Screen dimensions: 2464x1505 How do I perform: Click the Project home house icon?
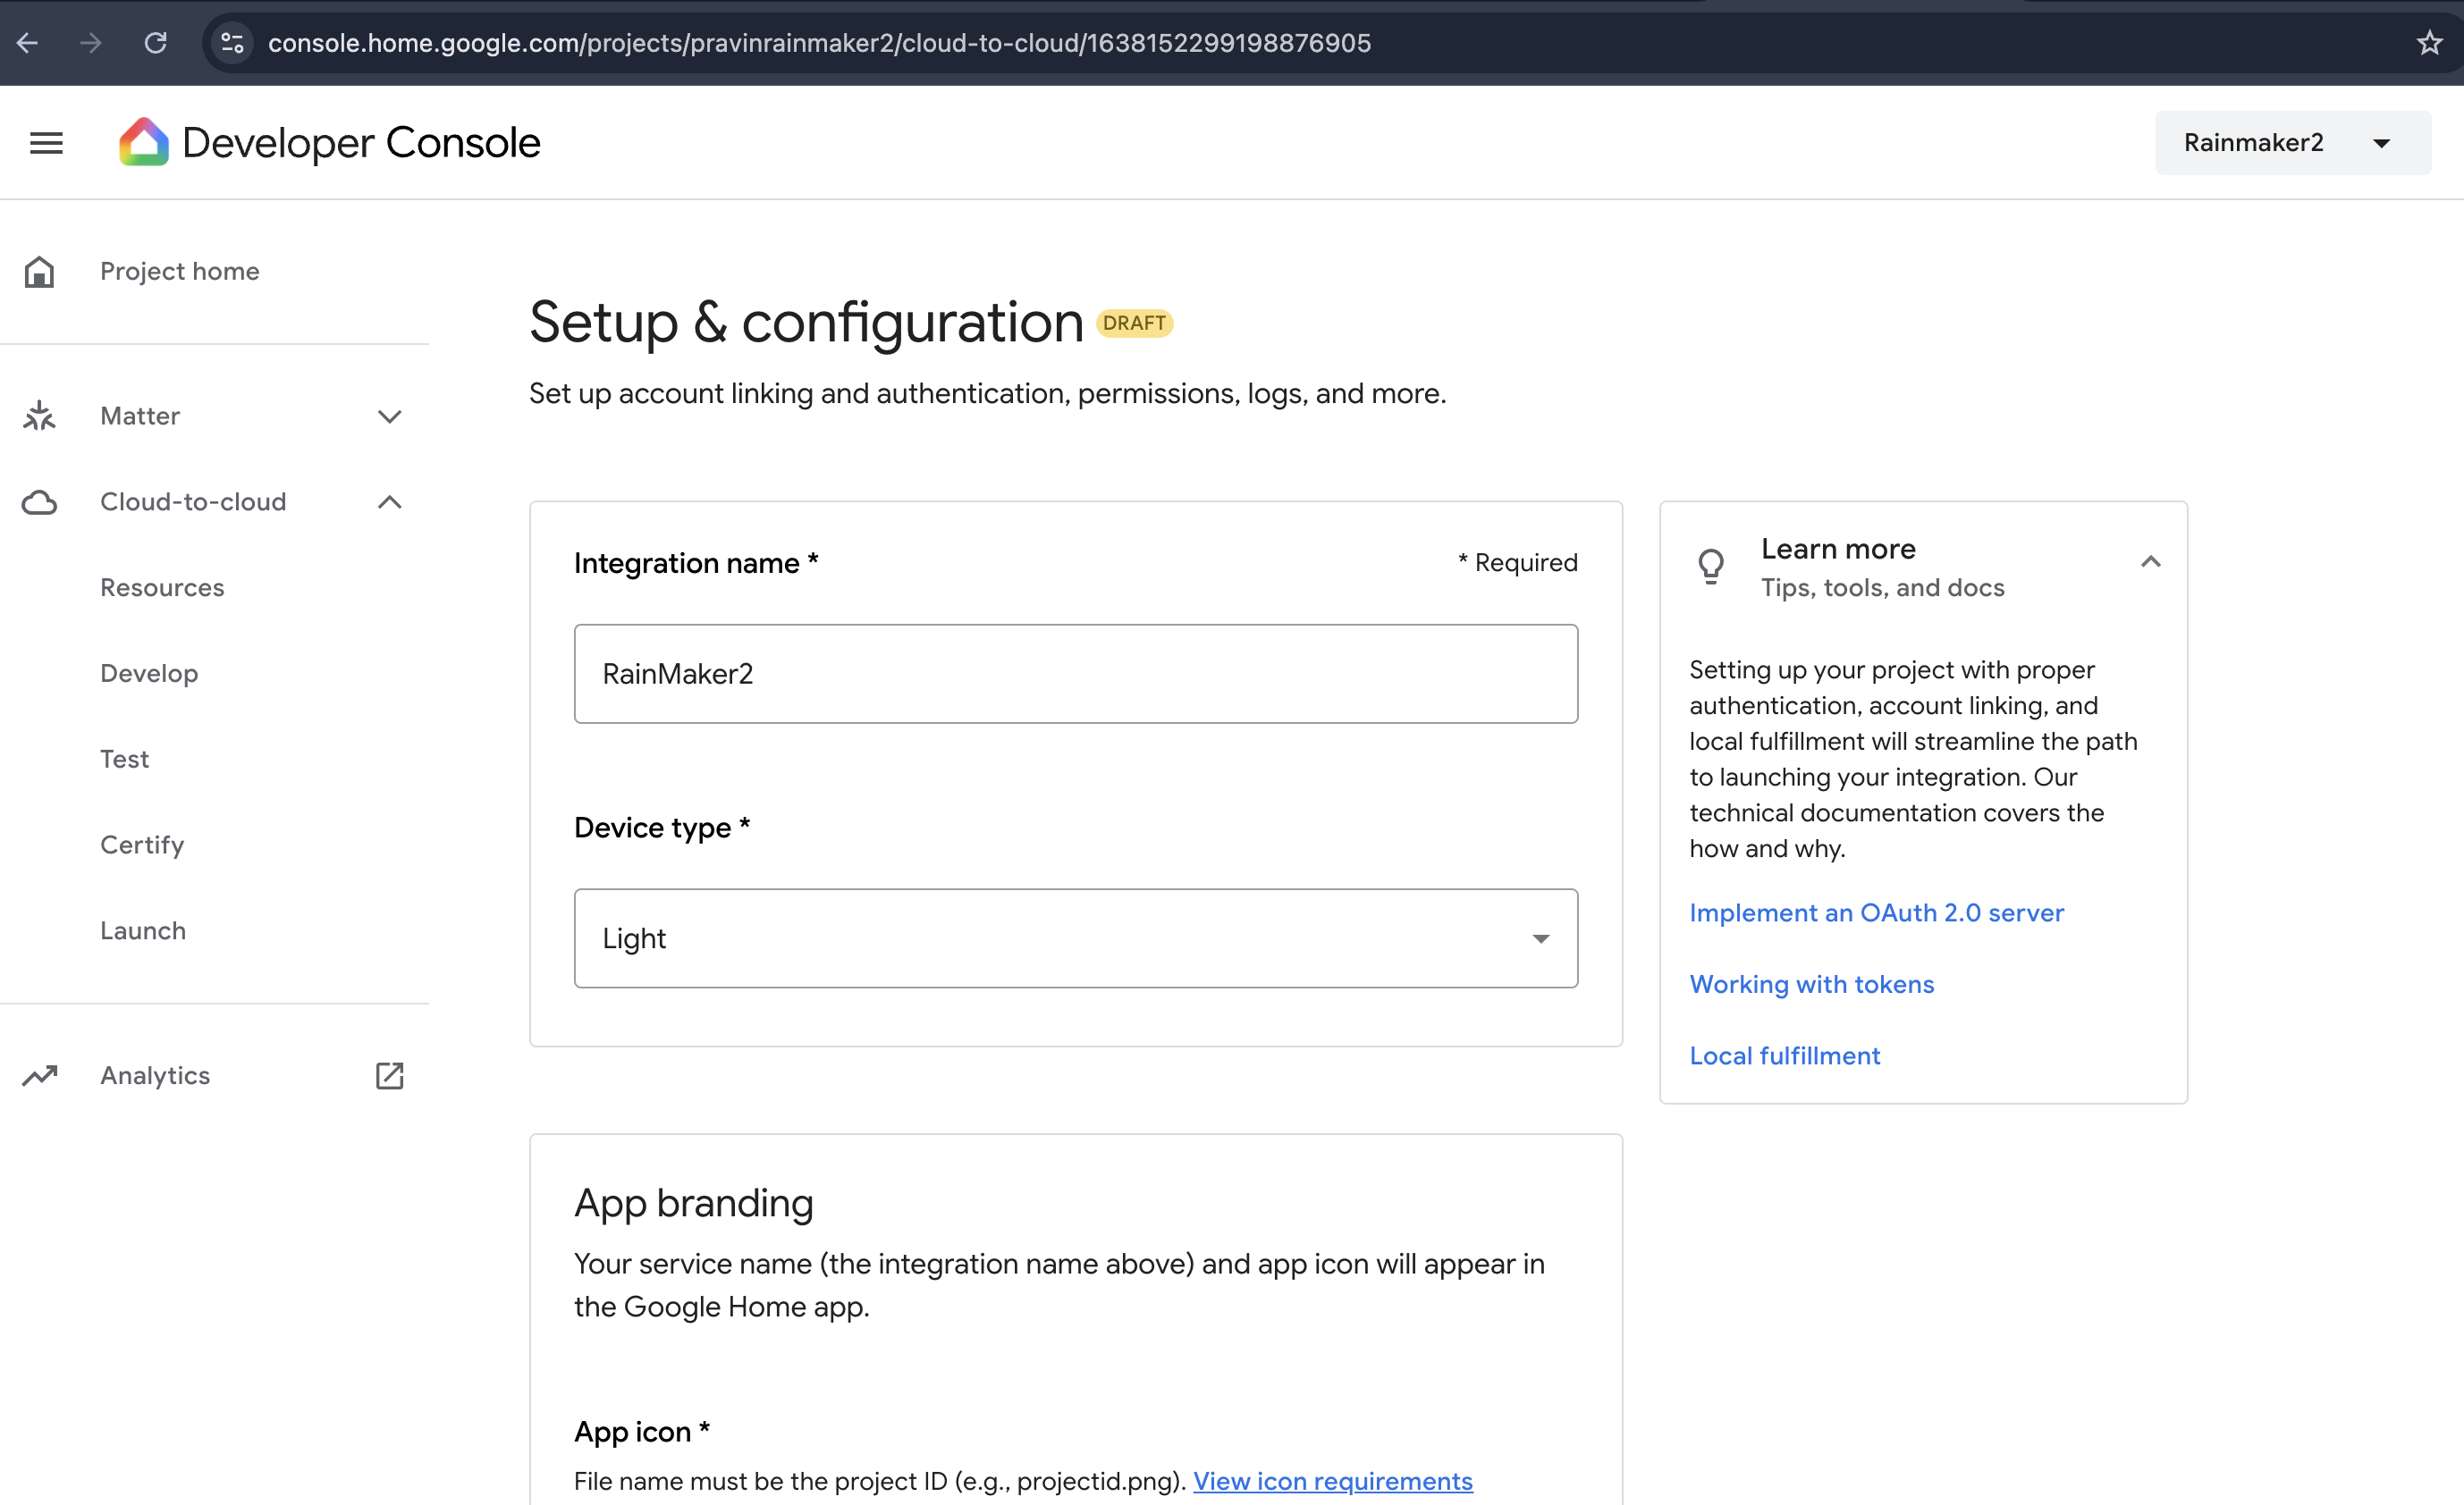click(x=39, y=271)
